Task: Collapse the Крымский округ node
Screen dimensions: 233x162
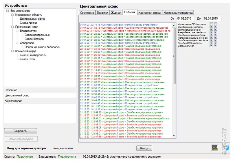Action: [12, 51]
